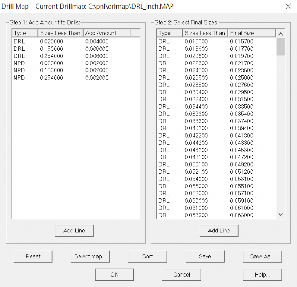This screenshot has height=287, width=297.
Task: Cancel the Drill Map dialog
Action: [182, 275]
